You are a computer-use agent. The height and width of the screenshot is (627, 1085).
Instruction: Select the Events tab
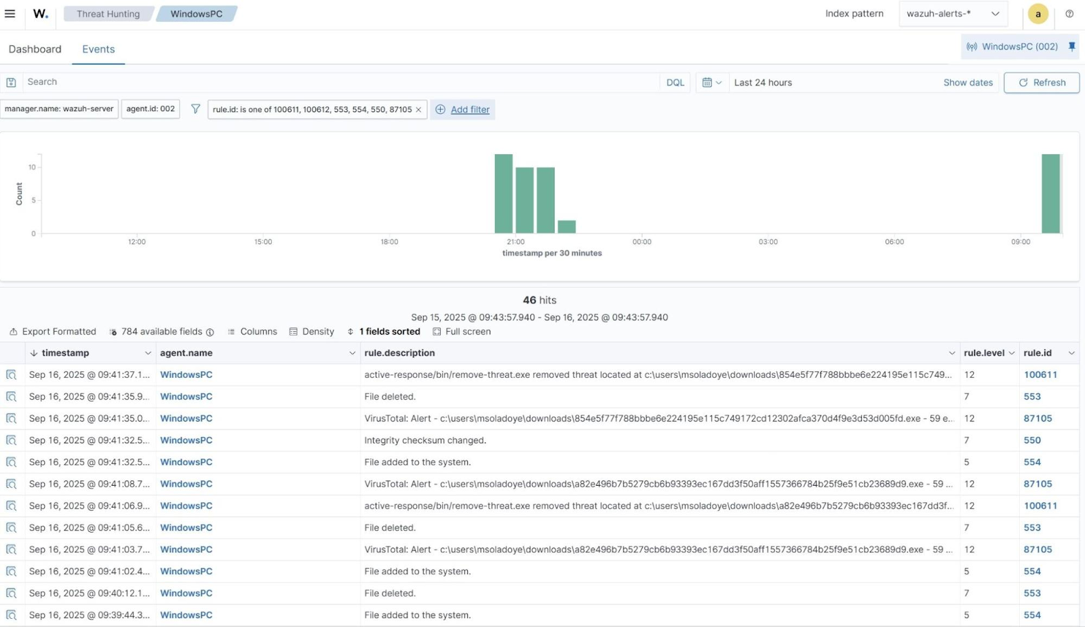(98, 49)
